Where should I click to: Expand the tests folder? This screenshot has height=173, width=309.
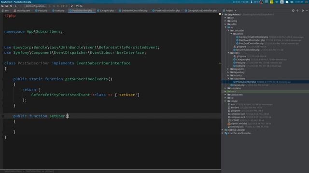coord(225,91)
